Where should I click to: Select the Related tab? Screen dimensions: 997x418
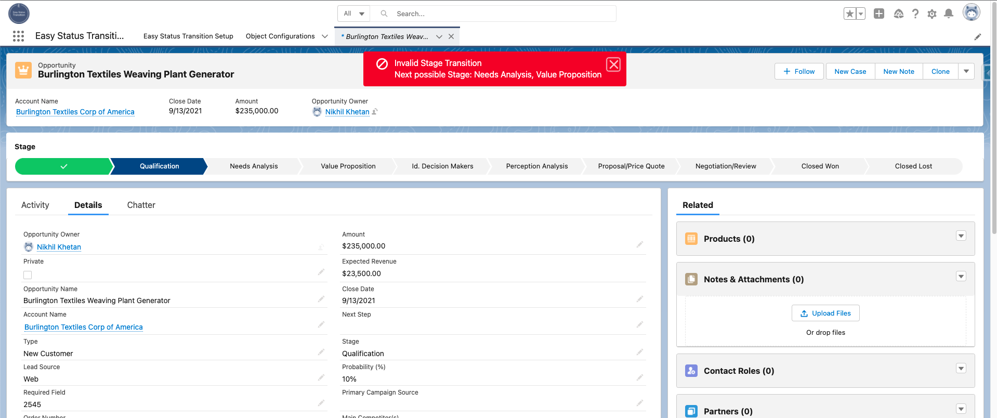coord(698,205)
